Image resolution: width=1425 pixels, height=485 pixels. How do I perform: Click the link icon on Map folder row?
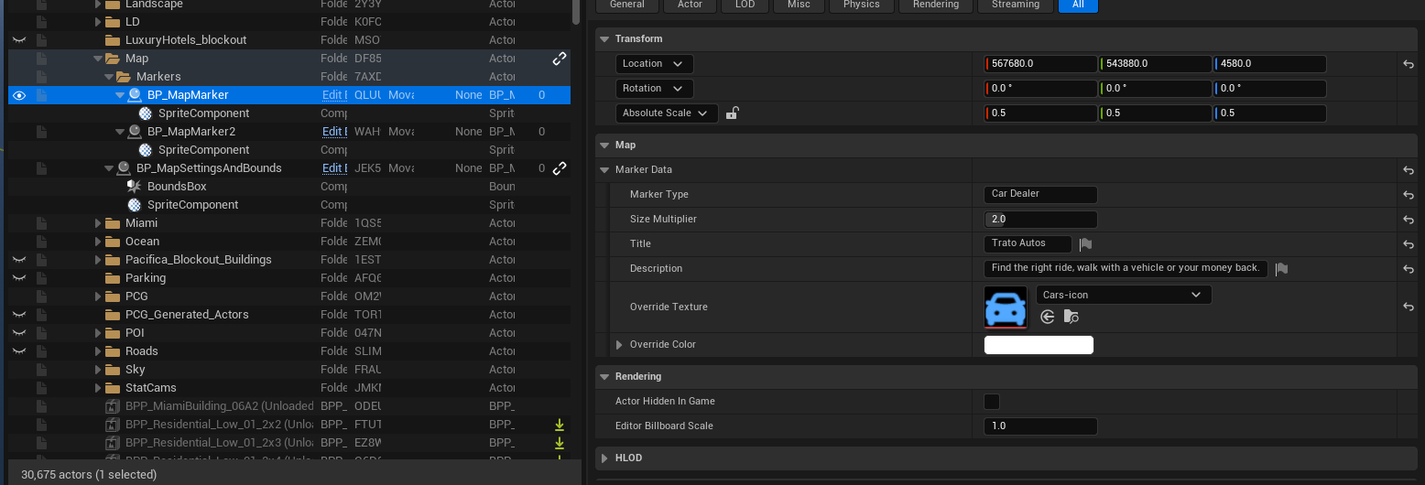point(560,59)
